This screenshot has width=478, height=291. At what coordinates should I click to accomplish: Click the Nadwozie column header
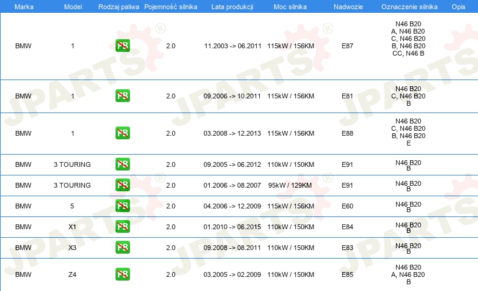coord(348,7)
